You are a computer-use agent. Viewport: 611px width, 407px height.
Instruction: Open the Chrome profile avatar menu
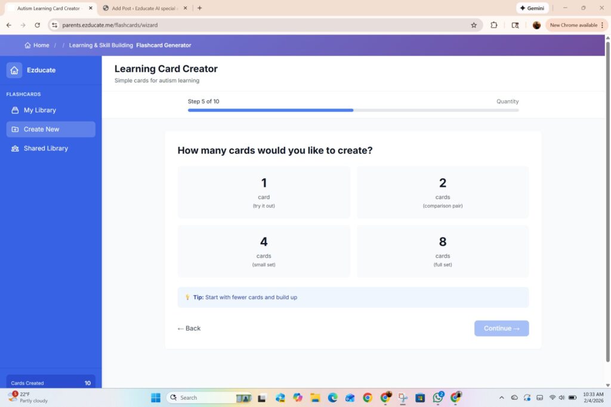tap(535, 25)
